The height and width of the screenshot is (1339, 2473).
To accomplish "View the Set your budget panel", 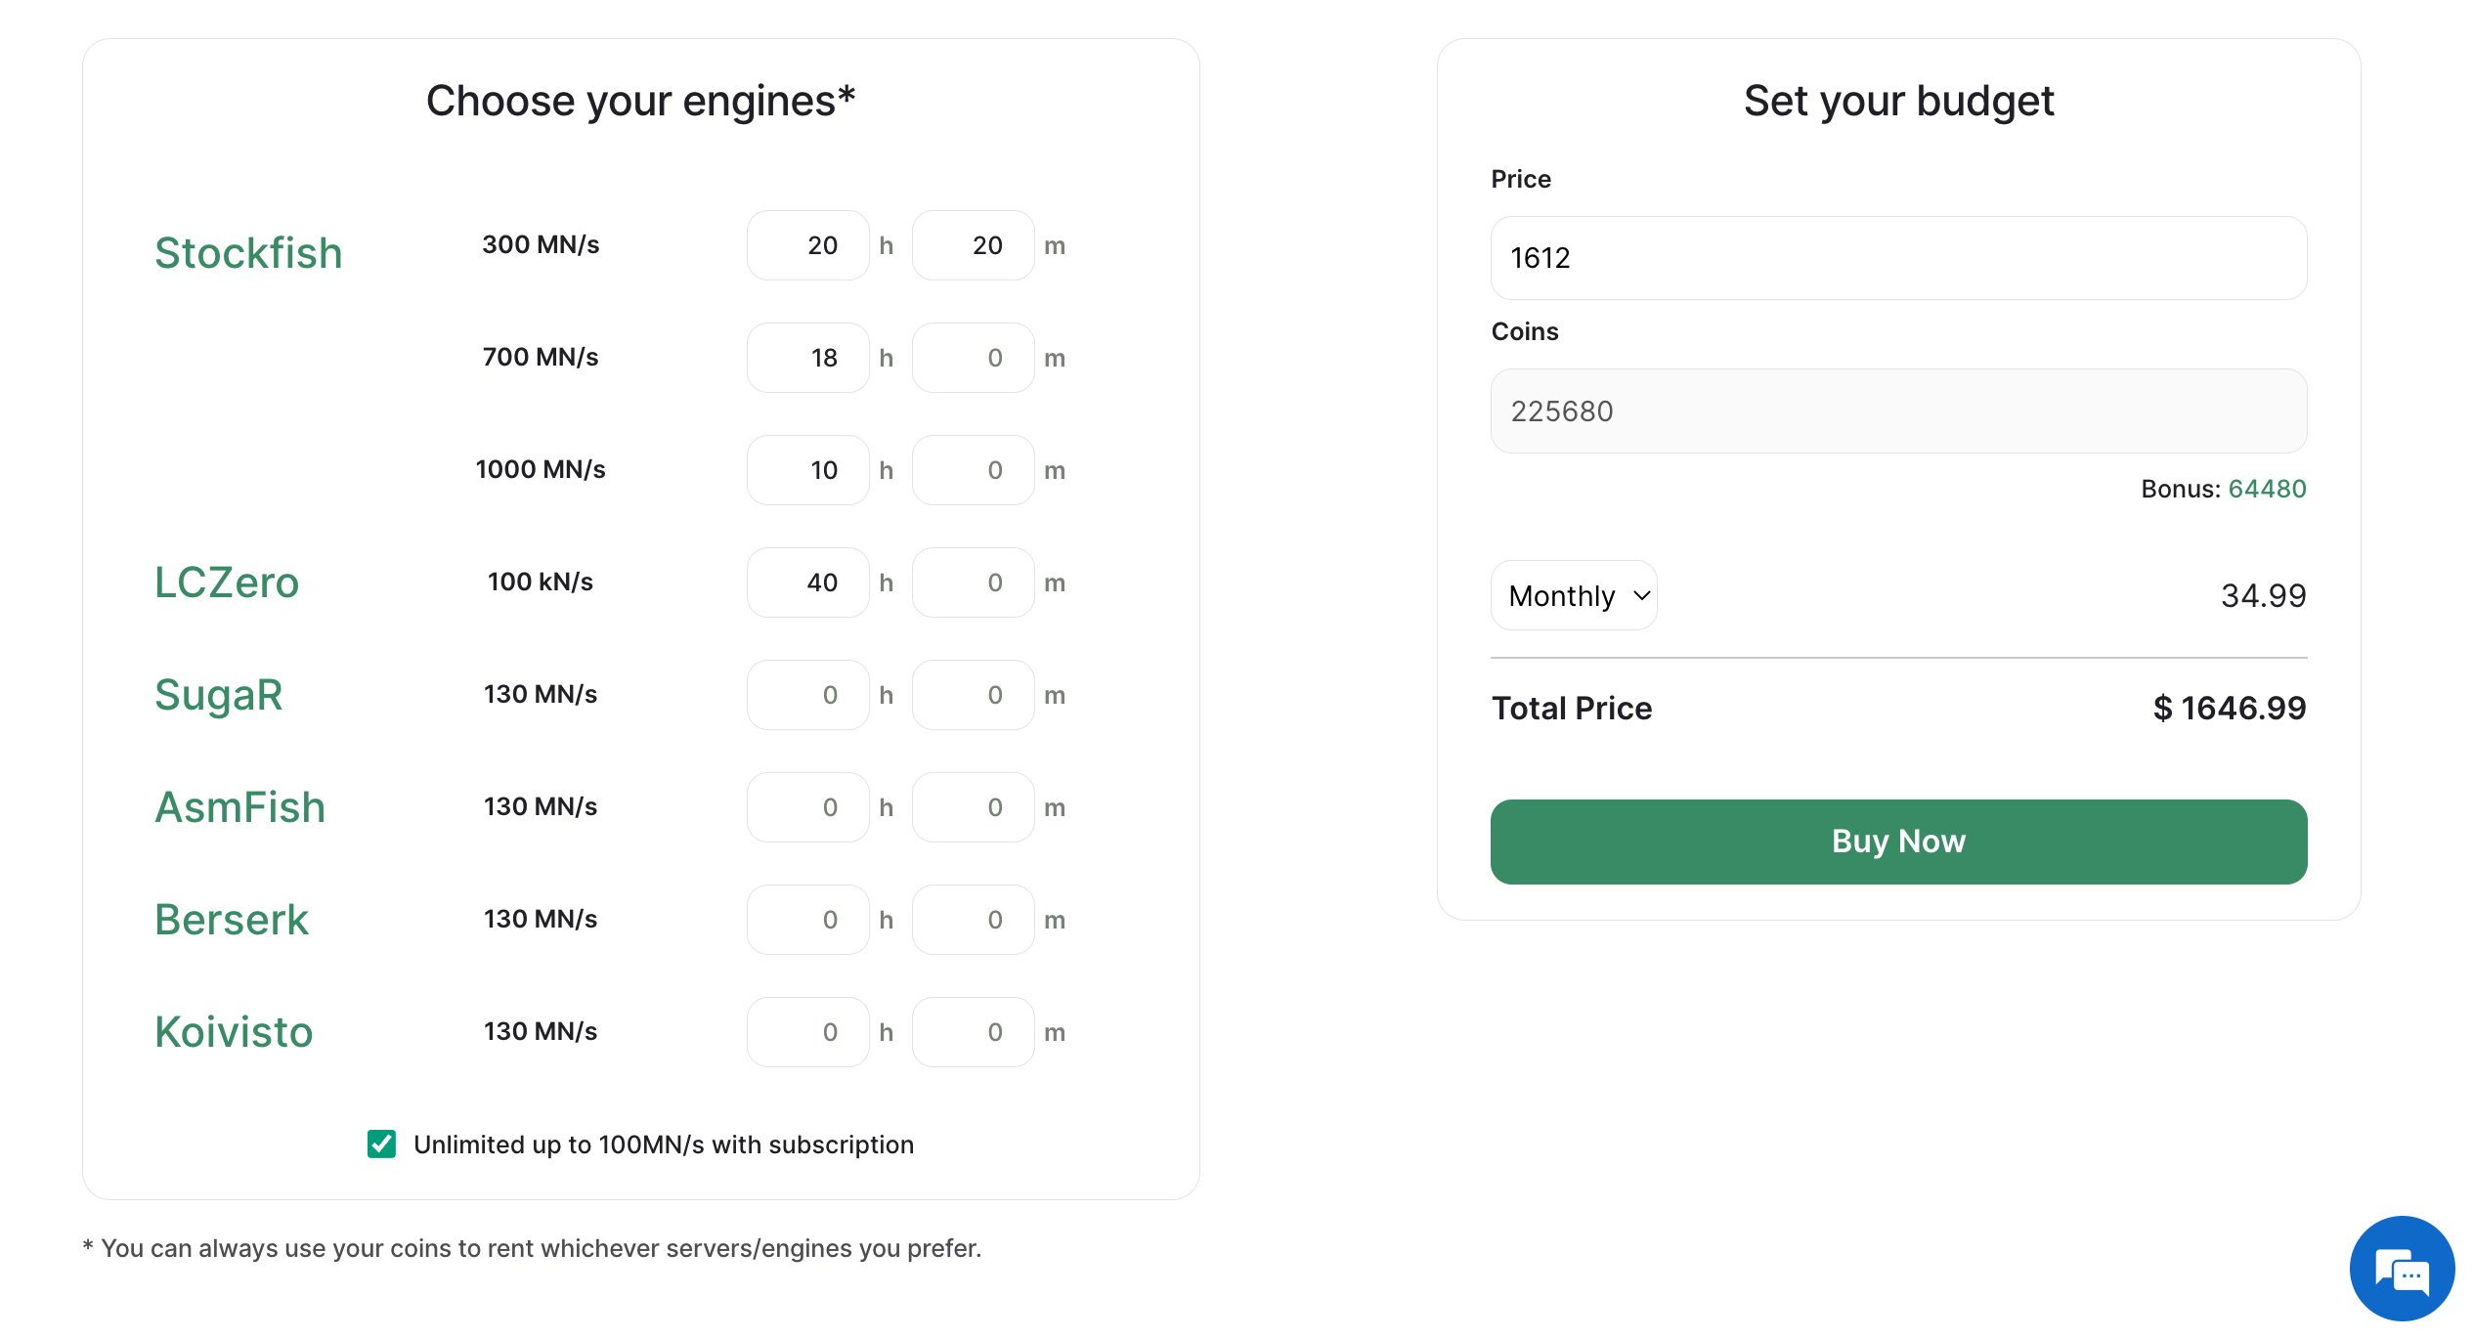I will point(1897,480).
